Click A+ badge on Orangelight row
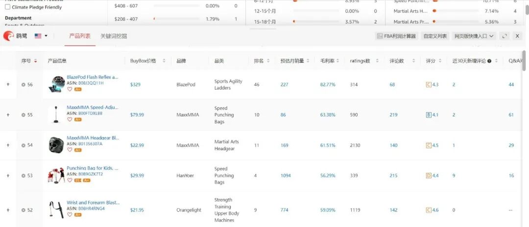The height and width of the screenshot is (227, 529). (x=78, y=215)
